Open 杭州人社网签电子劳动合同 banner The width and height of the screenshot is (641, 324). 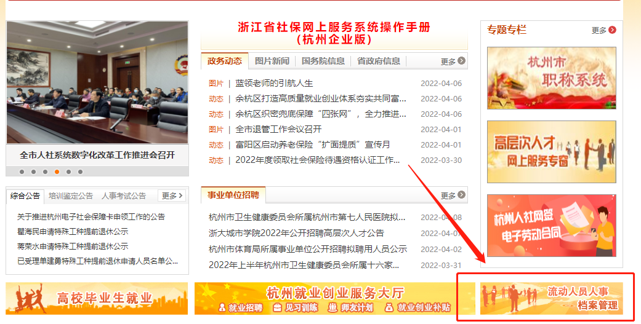click(x=552, y=226)
